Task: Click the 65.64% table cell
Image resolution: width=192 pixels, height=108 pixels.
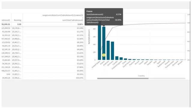Action: (80, 60)
